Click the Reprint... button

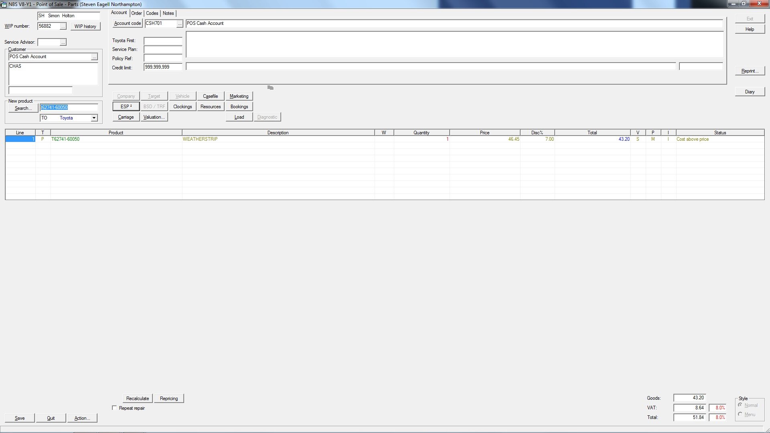[750, 71]
